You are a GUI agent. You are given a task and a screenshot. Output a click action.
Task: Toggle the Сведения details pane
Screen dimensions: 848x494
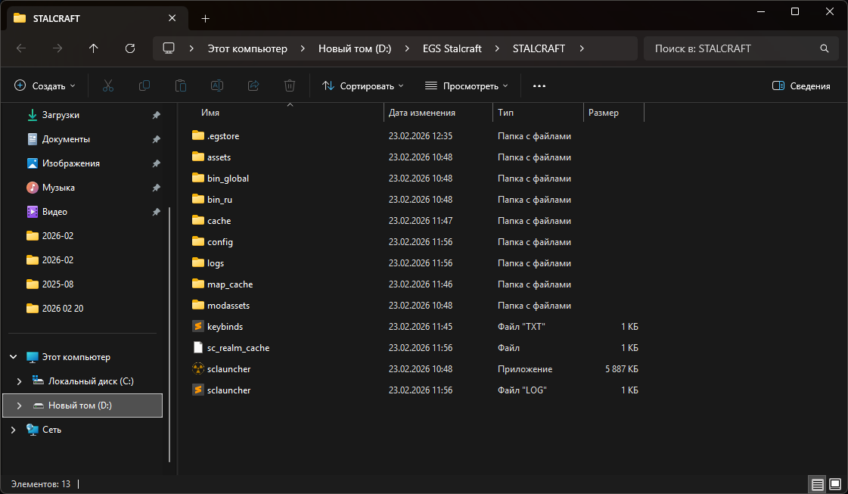pos(801,86)
